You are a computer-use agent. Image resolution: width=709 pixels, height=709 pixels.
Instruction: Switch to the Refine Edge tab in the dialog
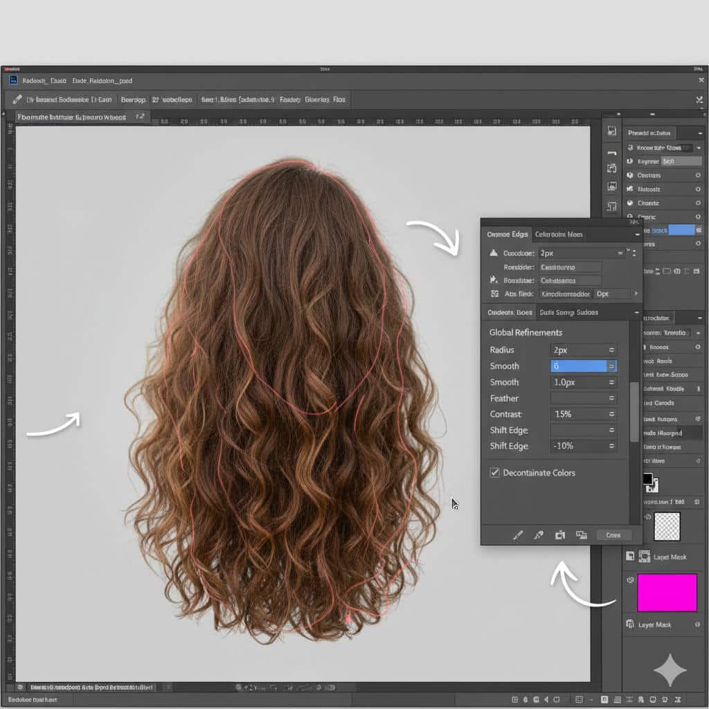(508, 234)
